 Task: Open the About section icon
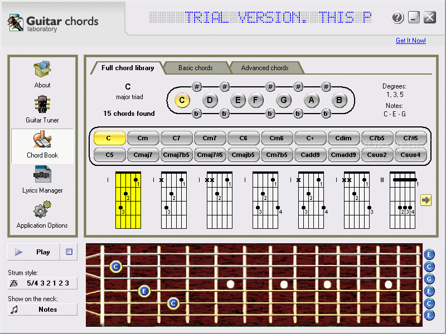[42, 69]
